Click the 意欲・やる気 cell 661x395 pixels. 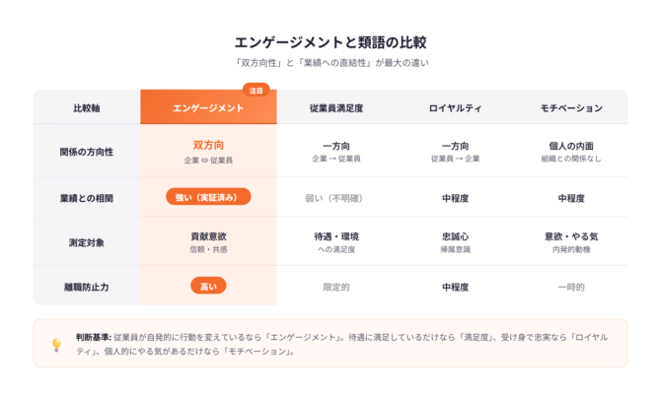571,236
